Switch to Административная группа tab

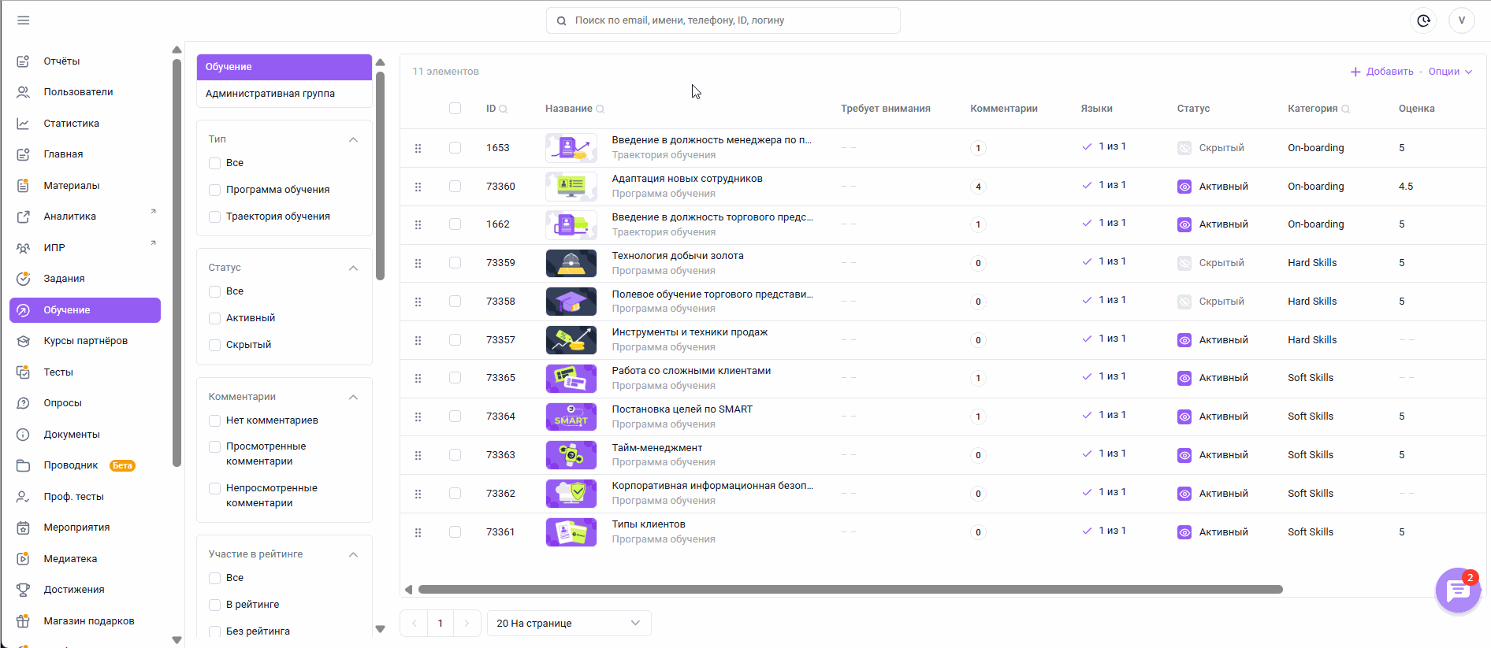270,94
